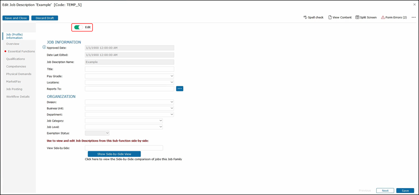Switch to the Essential Functions tab

click(21, 51)
